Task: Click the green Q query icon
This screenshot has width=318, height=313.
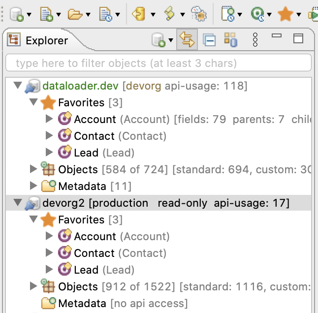Action: pos(257,14)
